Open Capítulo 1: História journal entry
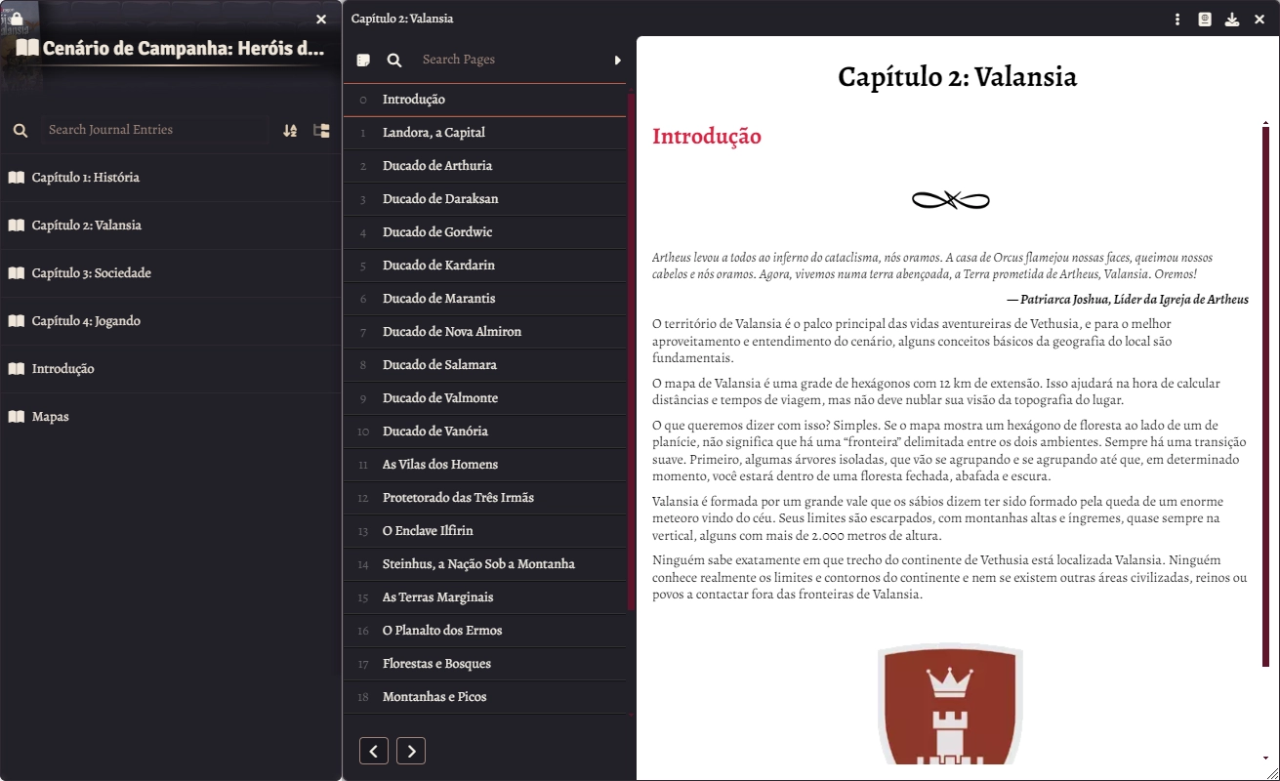Image resolution: width=1280 pixels, height=781 pixels. (171, 178)
